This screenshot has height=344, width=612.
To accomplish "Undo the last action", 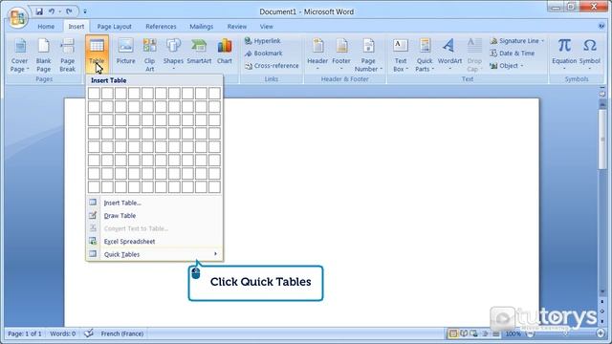I will [51, 11].
